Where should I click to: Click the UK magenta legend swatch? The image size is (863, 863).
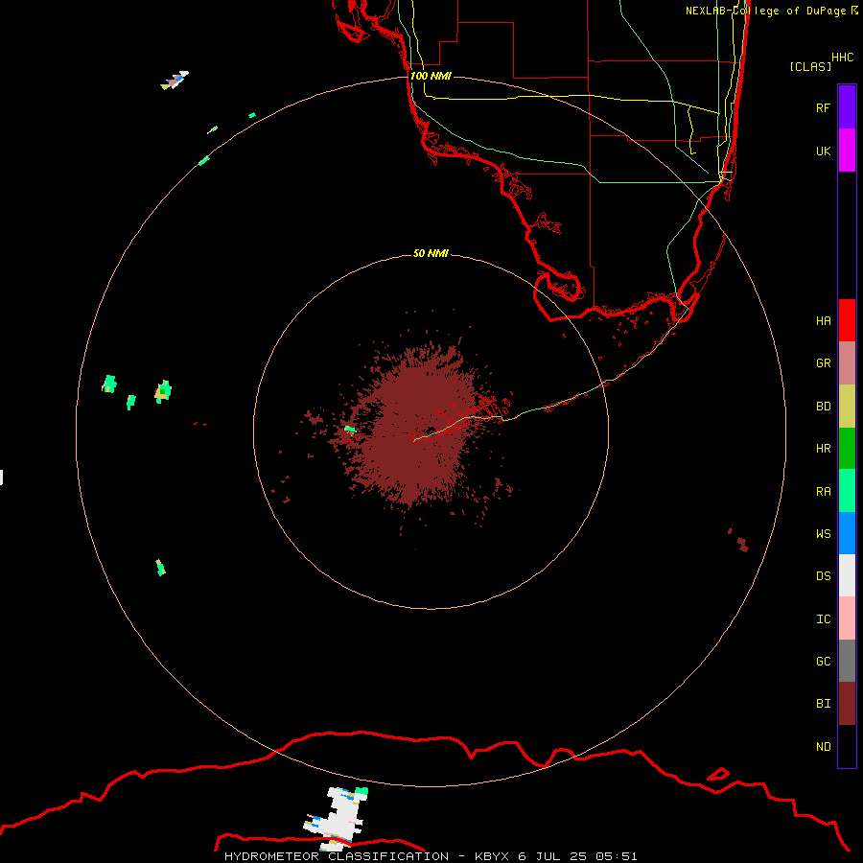pyautogui.click(x=847, y=151)
